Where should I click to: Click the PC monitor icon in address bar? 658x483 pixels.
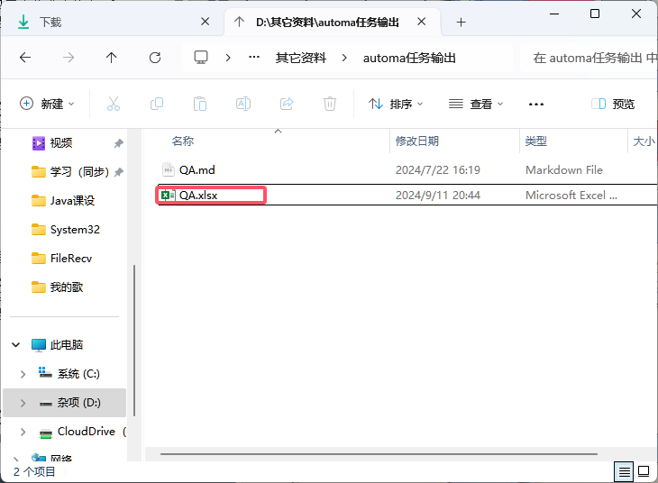[201, 58]
